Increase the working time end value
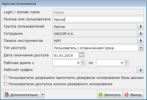This screenshot has height=100, width=147. pyautogui.click(x=126, y=62)
